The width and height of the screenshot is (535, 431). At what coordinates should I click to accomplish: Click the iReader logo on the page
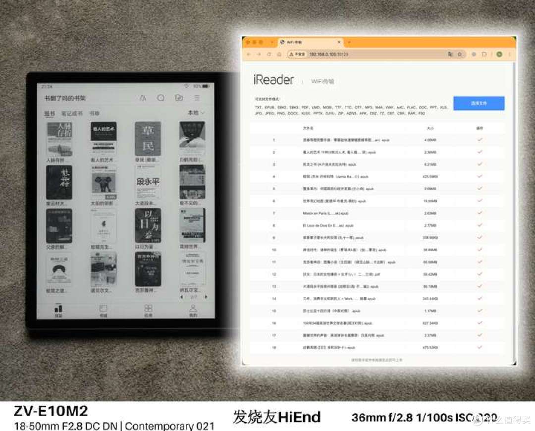click(x=273, y=80)
